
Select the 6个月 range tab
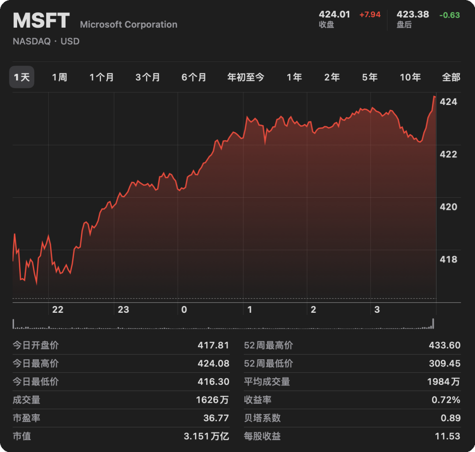tap(194, 77)
